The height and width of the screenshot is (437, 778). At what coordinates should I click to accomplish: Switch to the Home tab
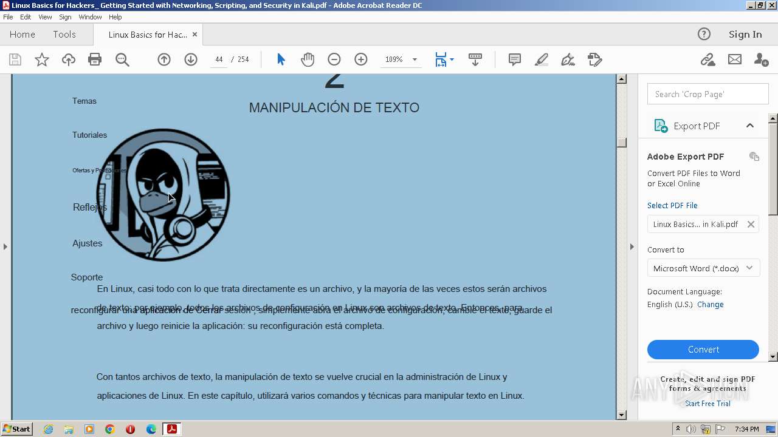22,35
